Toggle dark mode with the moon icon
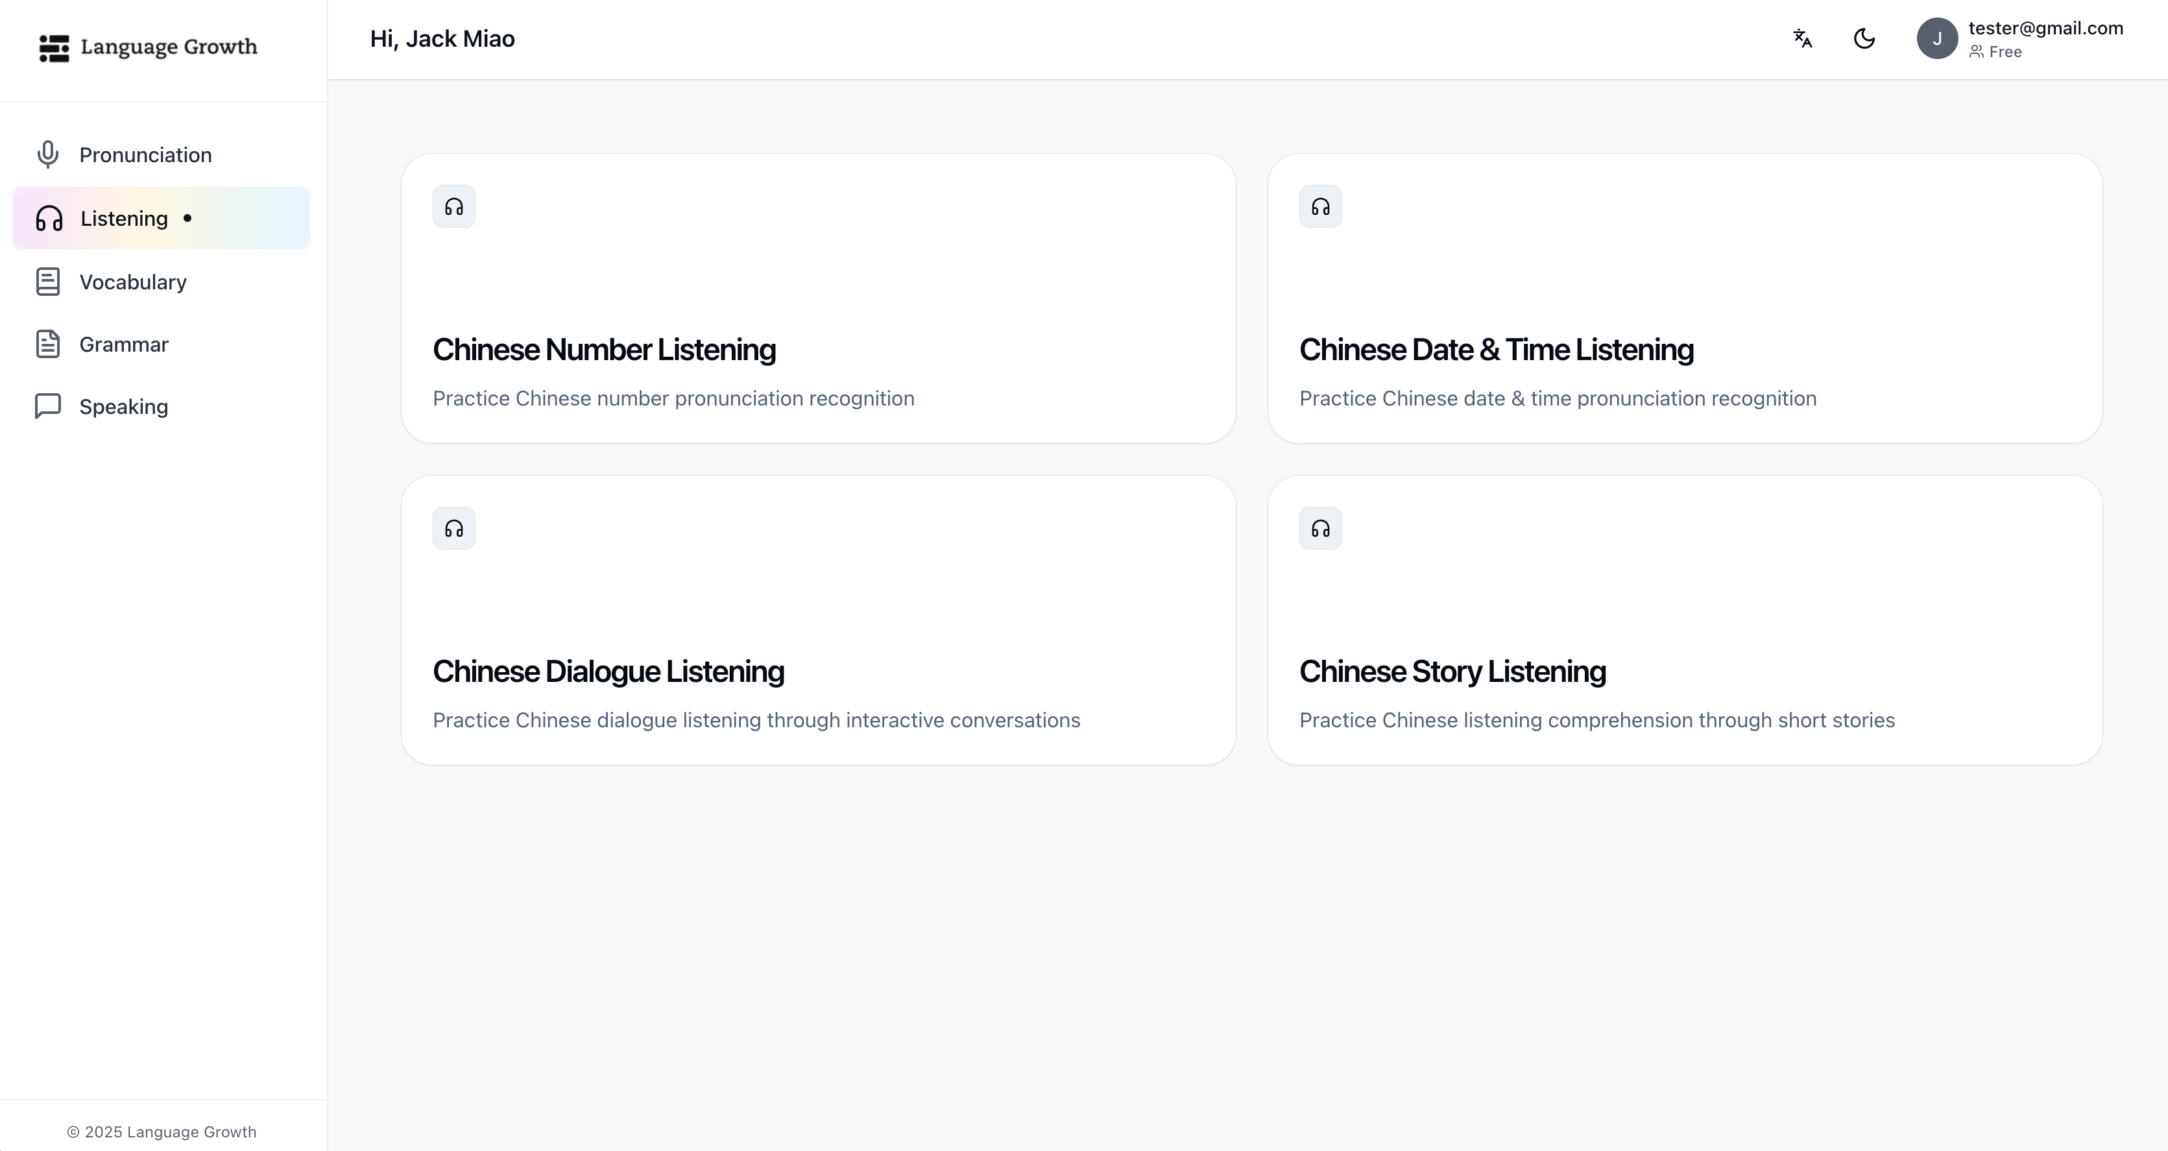The image size is (2168, 1151). (x=1864, y=39)
